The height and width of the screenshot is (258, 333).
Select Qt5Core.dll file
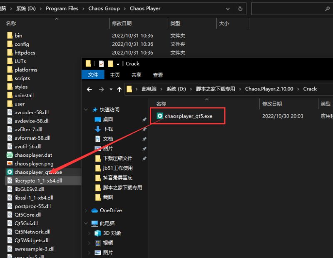28,215
